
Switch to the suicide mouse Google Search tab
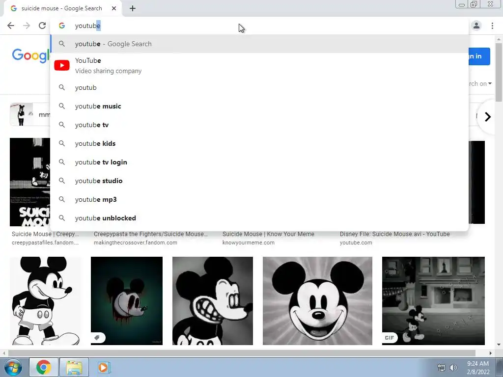pyautogui.click(x=62, y=8)
